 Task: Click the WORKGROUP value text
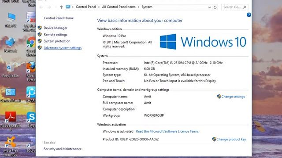pos(154,115)
